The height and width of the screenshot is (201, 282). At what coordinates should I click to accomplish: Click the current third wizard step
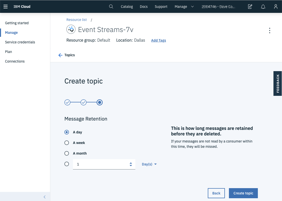[100, 102]
